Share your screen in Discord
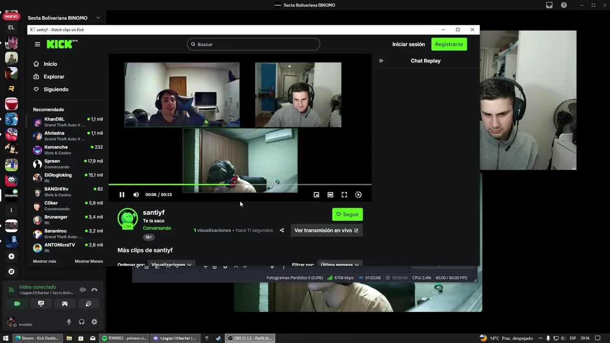Viewport: 610px width, 343px height. (x=41, y=303)
